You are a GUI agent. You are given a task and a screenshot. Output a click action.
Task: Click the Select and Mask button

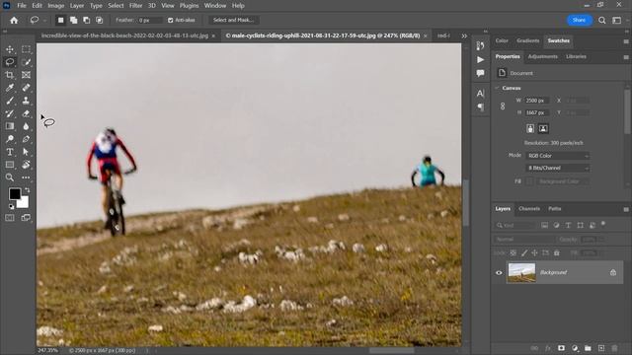[233, 20]
